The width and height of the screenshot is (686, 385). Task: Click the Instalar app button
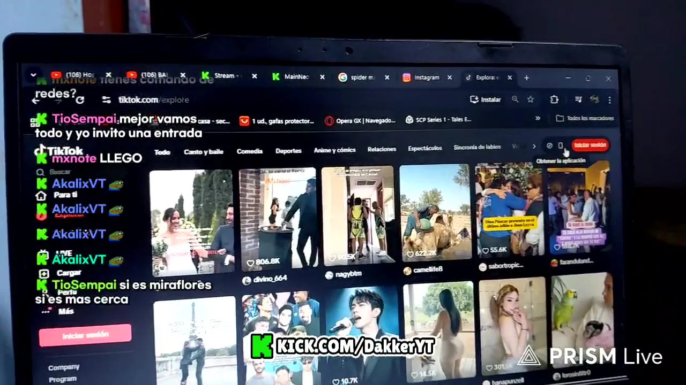485,99
